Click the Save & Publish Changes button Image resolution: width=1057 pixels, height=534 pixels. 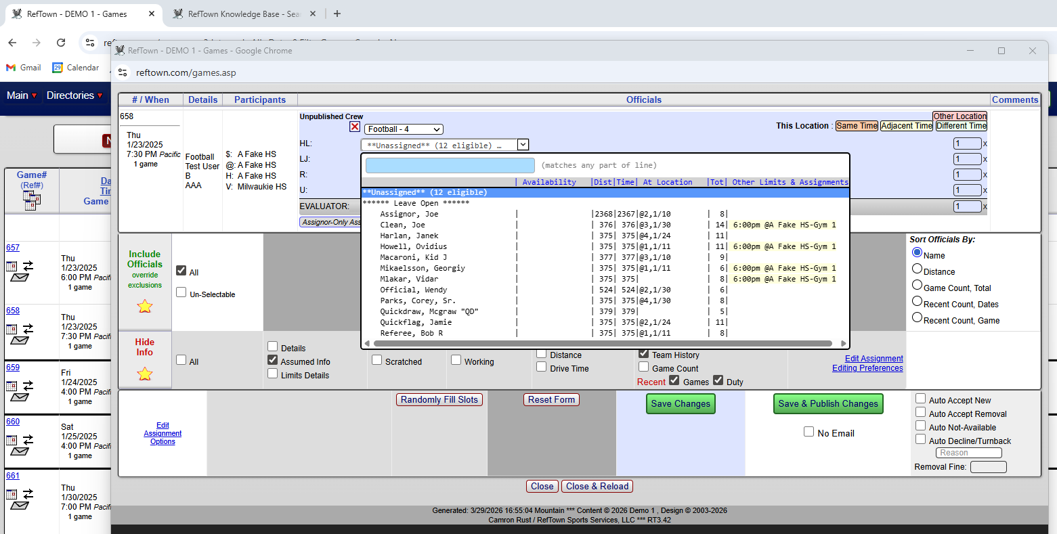point(828,403)
